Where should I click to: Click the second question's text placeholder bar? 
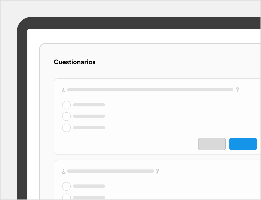pos(110,171)
